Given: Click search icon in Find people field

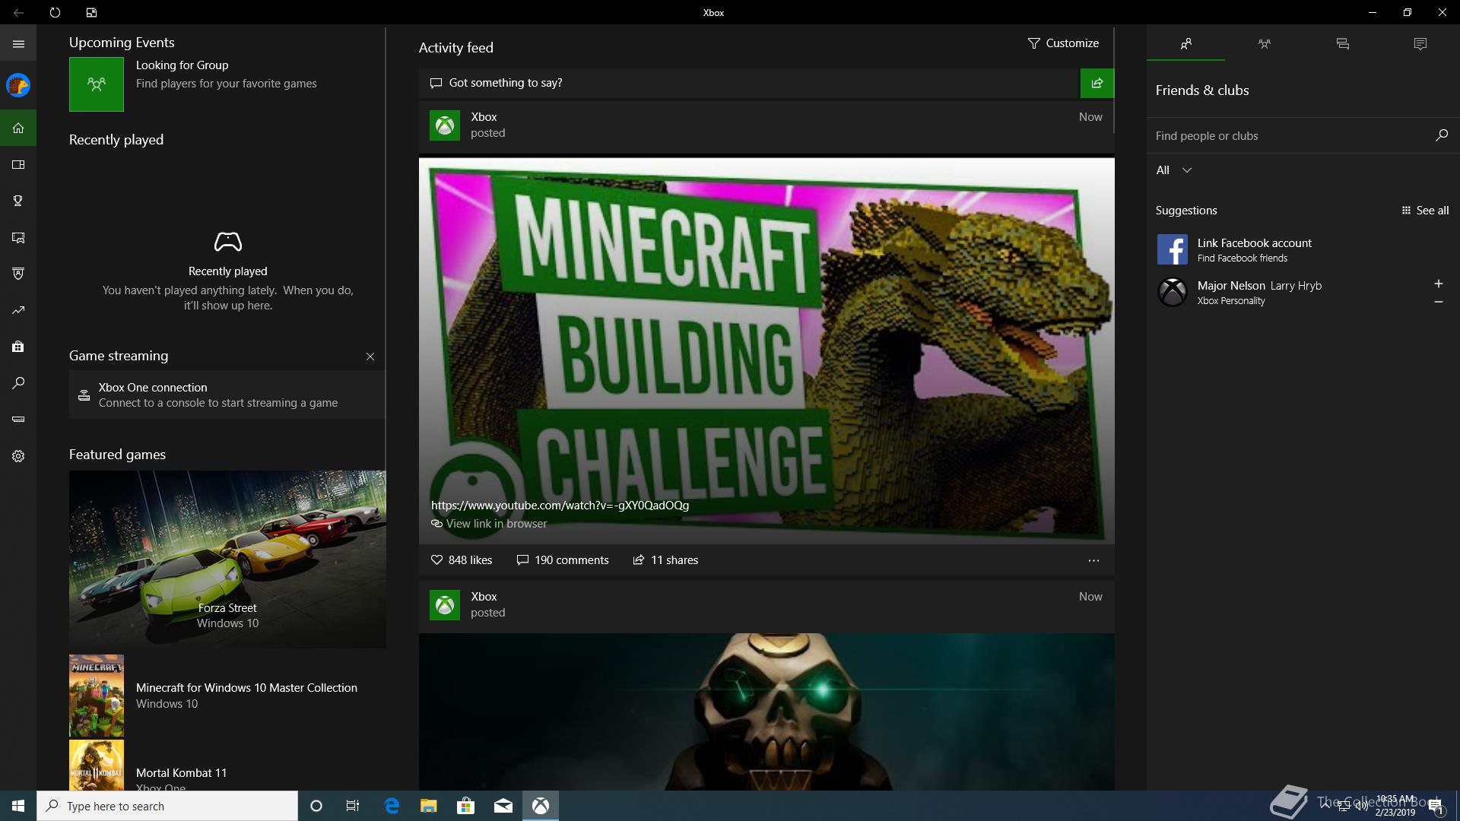Looking at the screenshot, I should point(1441,135).
